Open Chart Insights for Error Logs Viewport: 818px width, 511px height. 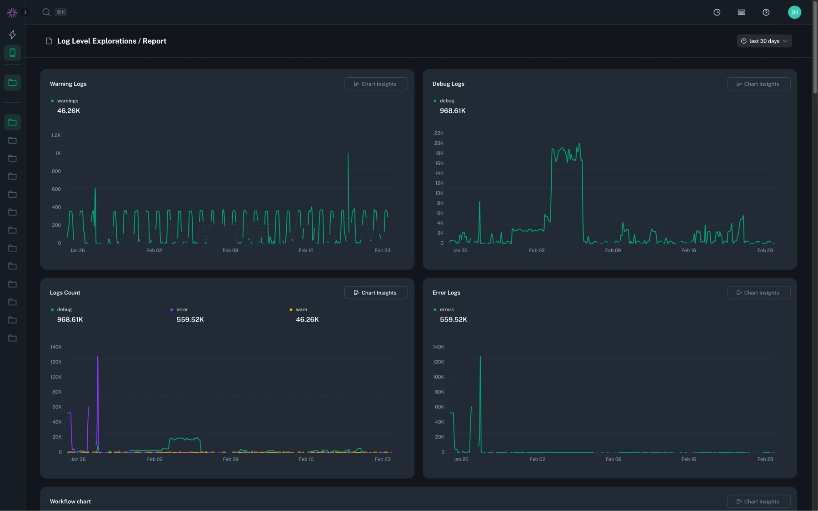[758, 293]
